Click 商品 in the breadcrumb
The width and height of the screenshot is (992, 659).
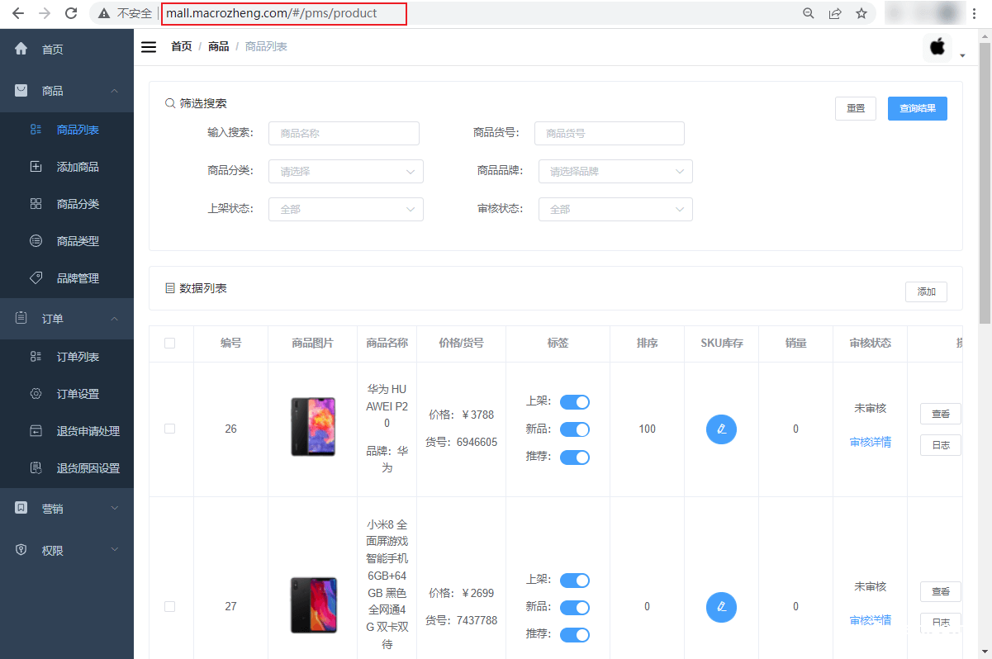pos(218,46)
